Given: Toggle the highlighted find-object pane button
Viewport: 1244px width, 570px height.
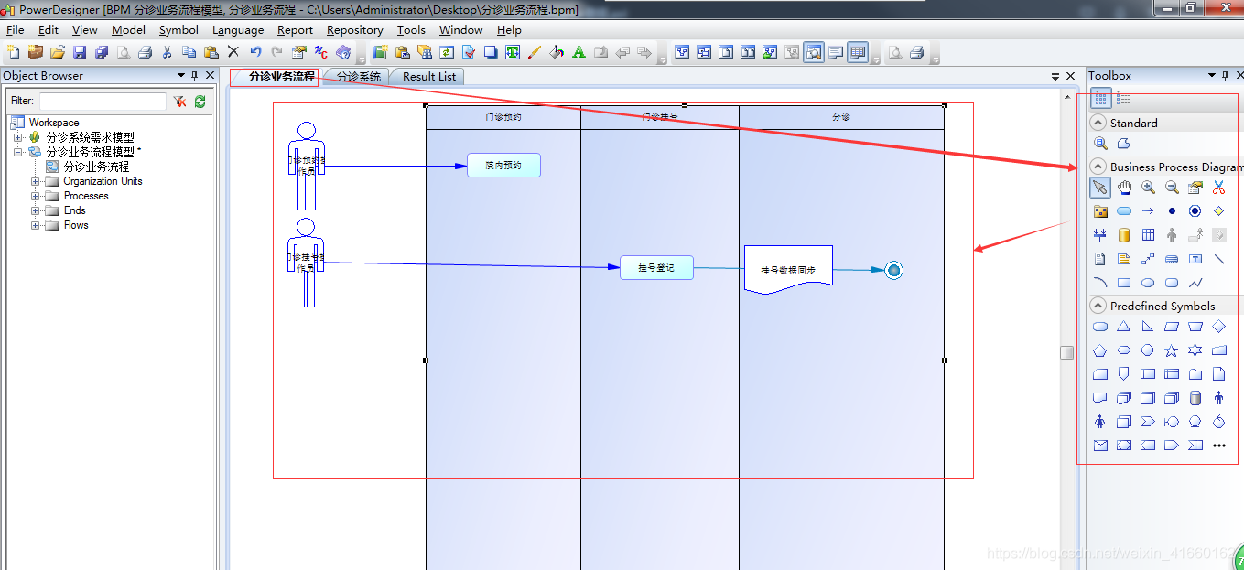Looking at the screenshot, I should pos(814,52).
